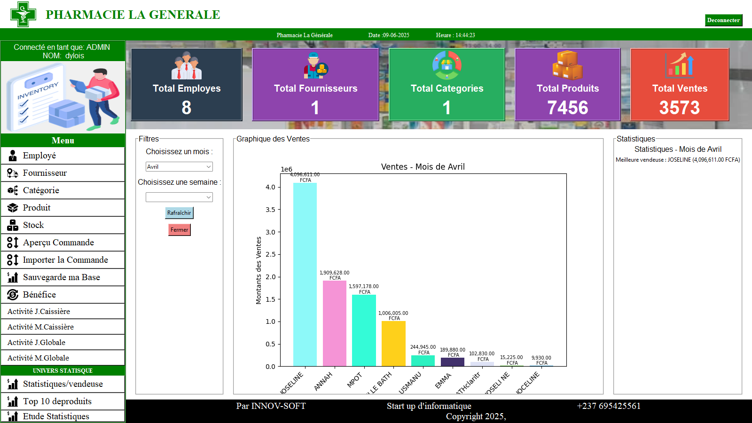Click the green pharmacy cross logo
Screen dimensions: 752x423
tap(23, 14)
